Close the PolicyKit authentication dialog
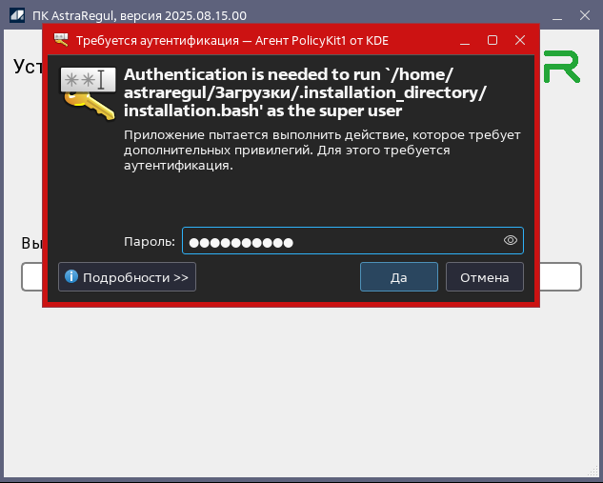The width and height of the screenshot is (603, 483). [520, 40]
